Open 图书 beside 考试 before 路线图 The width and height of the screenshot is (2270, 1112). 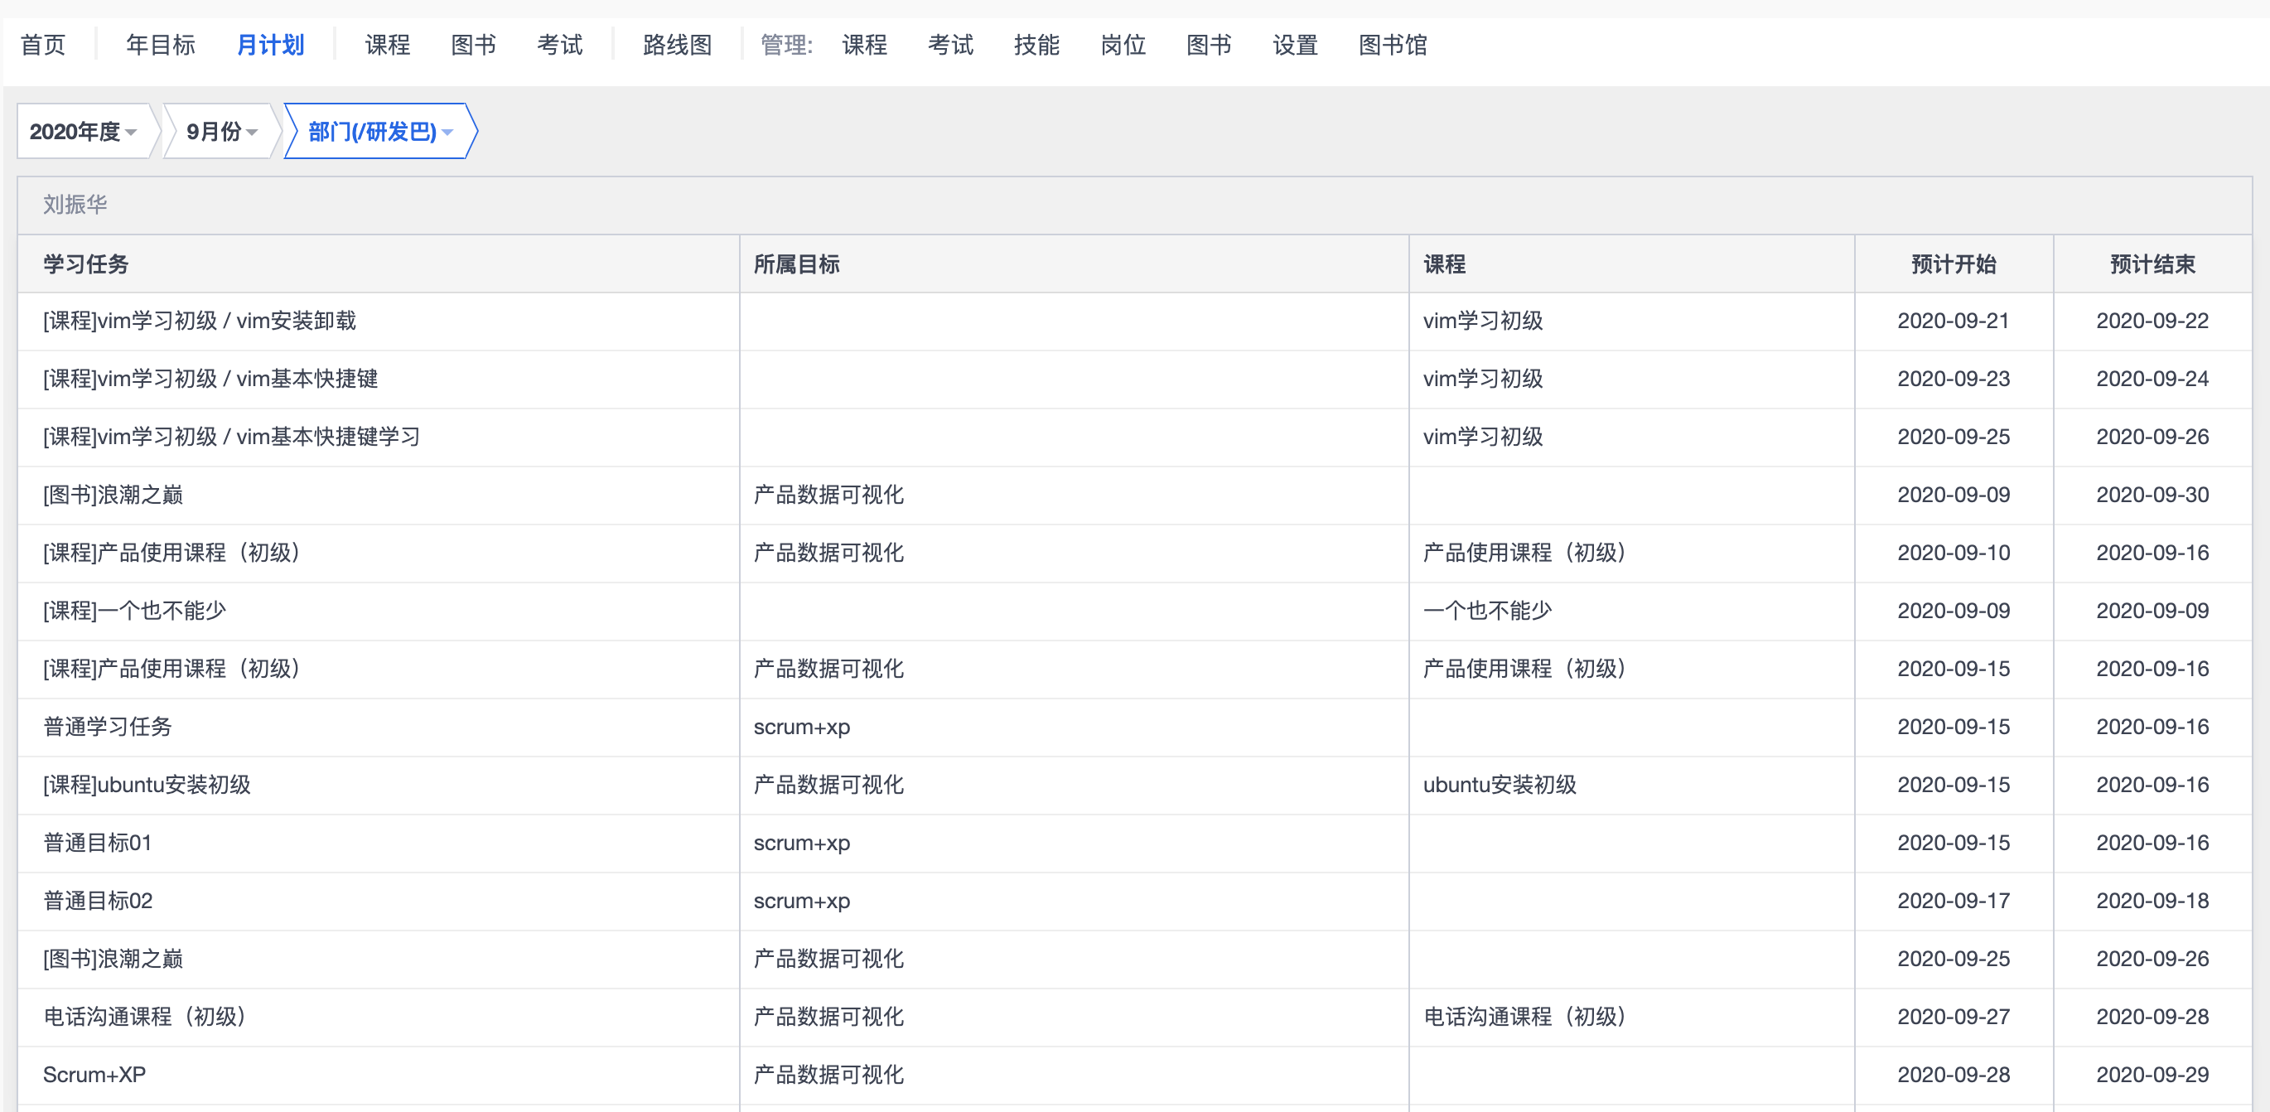coord(474,45)
